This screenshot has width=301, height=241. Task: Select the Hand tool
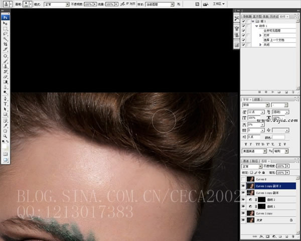[5, 131]
